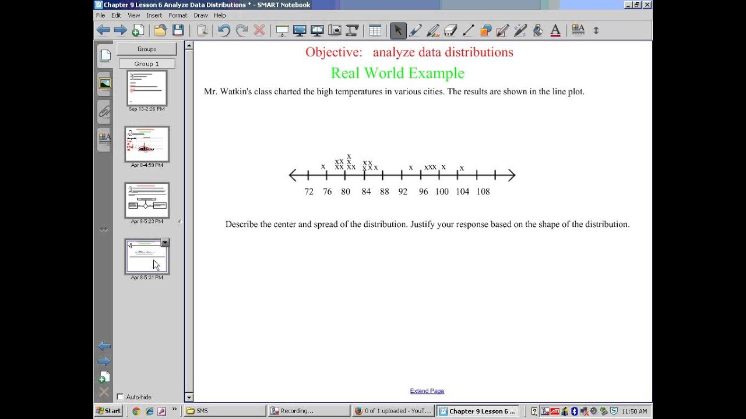Select the Eraser tool
Screen dimensions: 746x419
451,30
